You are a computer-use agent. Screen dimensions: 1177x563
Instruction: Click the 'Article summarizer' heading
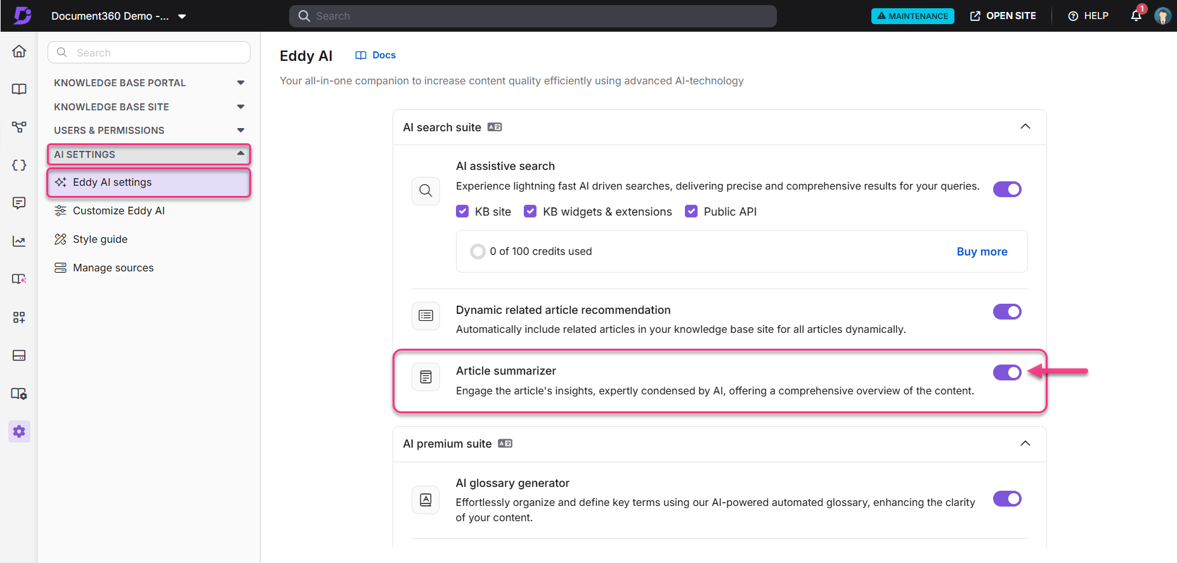[506, 371]
